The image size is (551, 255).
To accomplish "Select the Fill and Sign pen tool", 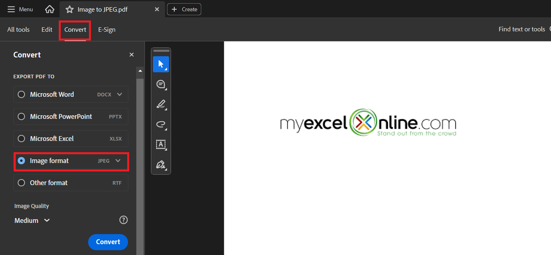I will click(x=161, y=165).
